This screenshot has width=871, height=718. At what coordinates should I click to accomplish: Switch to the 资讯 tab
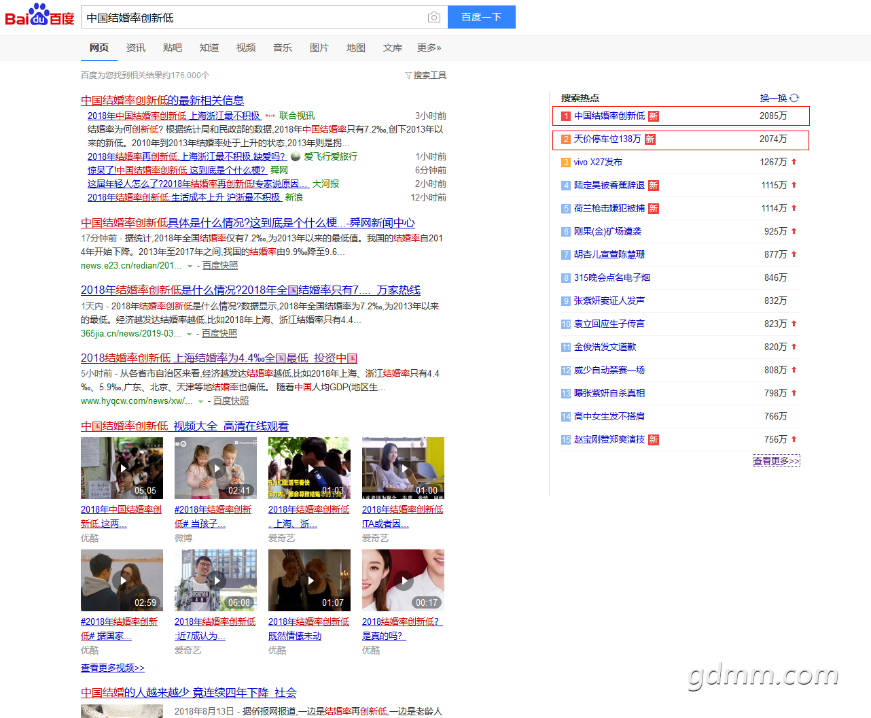click(136, 48)
